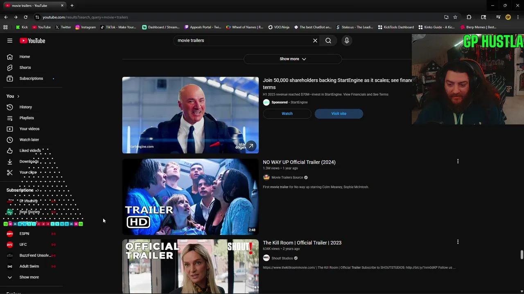
Task: Open NO WAY UP Official Trailer (2024) title
Action: (299, 162)
